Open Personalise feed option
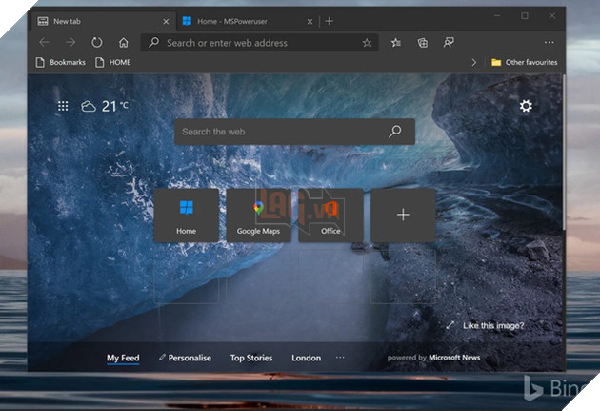 (185, 358)
